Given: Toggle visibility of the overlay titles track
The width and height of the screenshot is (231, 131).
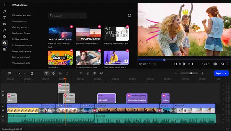Looking at the screenshot, I should click(3, 91).
